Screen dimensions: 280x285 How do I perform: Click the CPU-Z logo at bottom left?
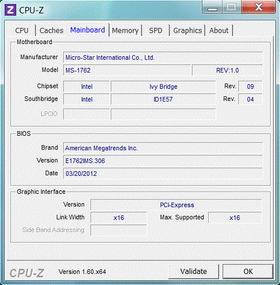click(27, 273)
